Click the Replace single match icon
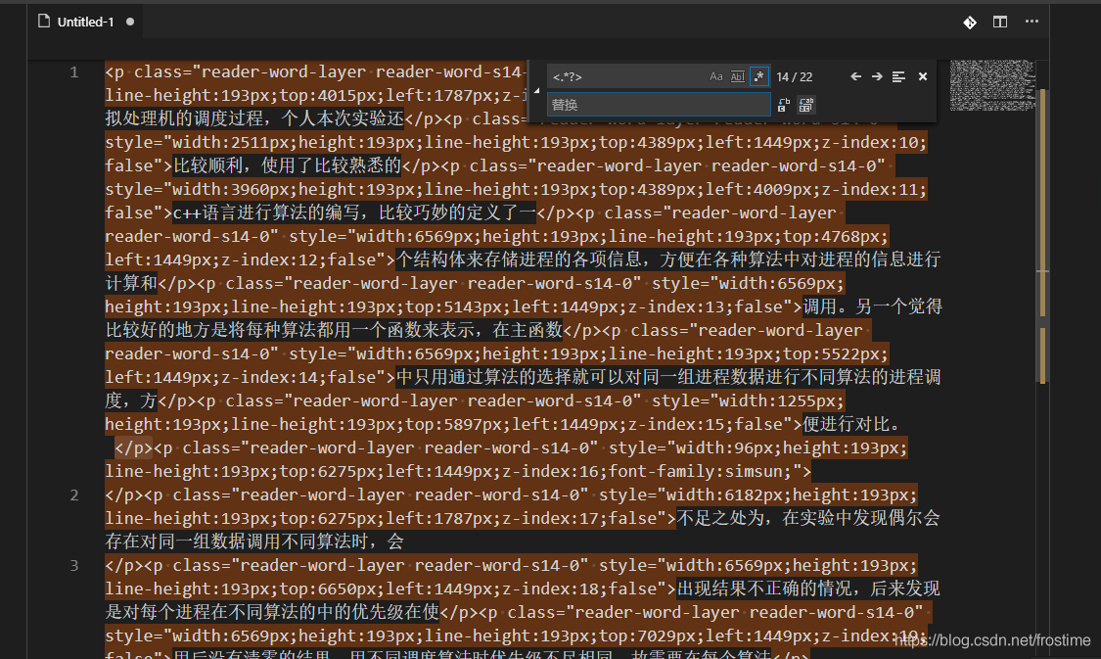1101x659 pixels. coord(784,105)
